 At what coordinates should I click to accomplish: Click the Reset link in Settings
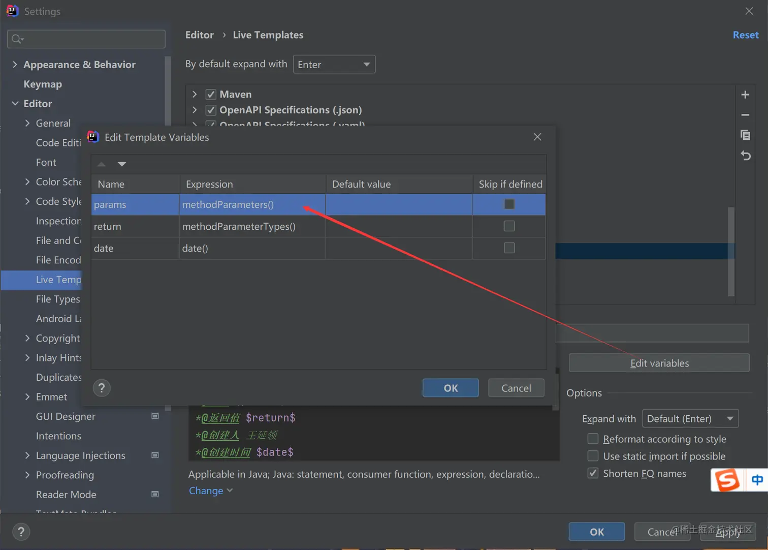click(746, 35)
